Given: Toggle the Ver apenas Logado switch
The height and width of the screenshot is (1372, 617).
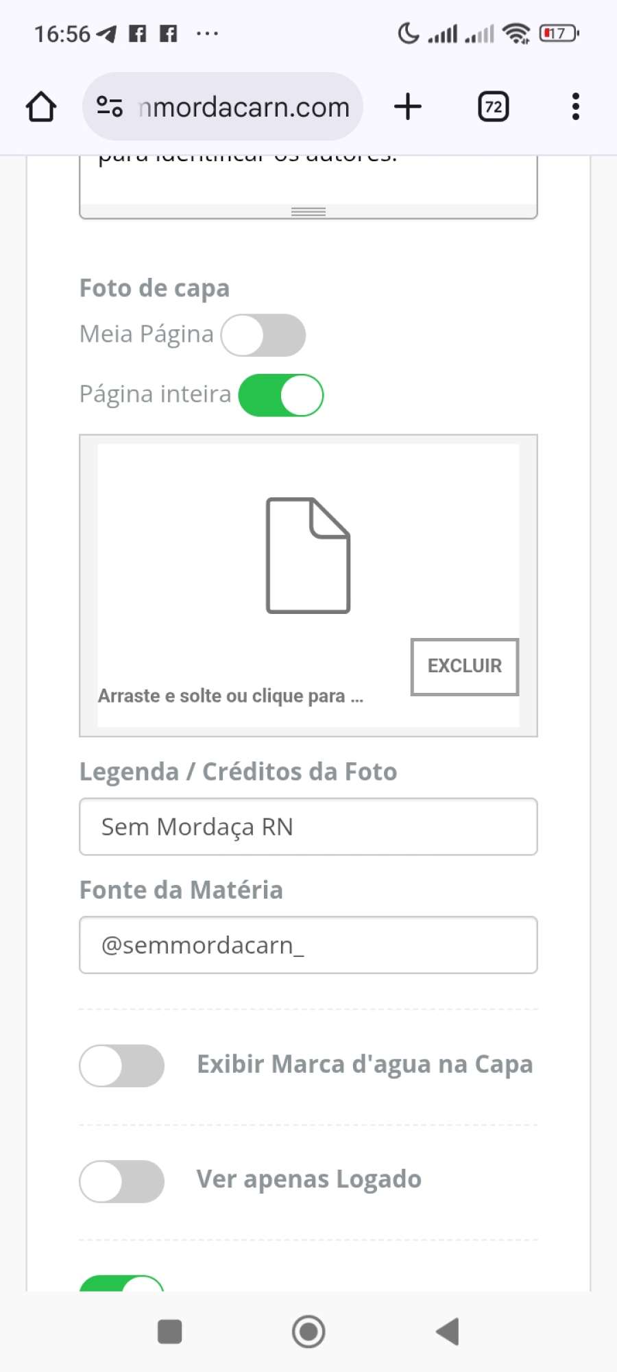Looking at the screenshot, I should click(x=122, y=1181).
